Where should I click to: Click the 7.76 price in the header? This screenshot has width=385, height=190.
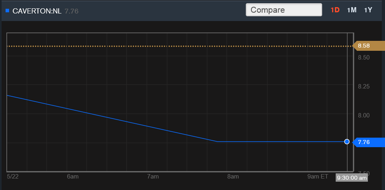72,11
